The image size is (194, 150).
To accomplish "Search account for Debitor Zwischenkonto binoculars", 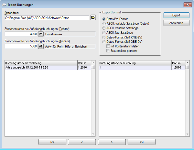I will click(41, 34).
